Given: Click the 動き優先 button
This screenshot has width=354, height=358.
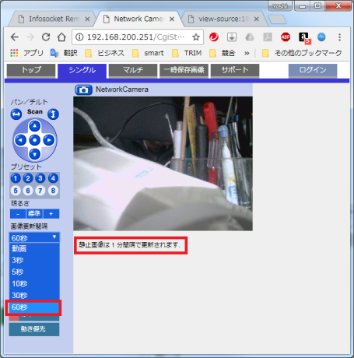Looking at the screenshot, I should click(x=34, y=329).
